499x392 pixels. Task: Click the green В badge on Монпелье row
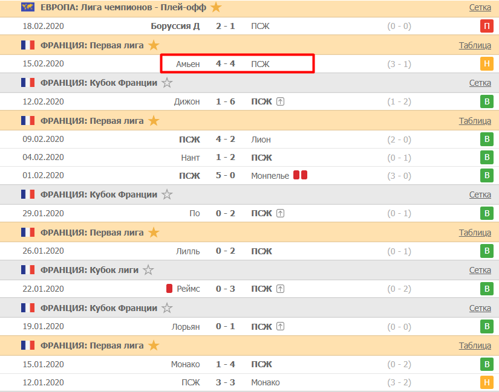[x=486, y=176]
